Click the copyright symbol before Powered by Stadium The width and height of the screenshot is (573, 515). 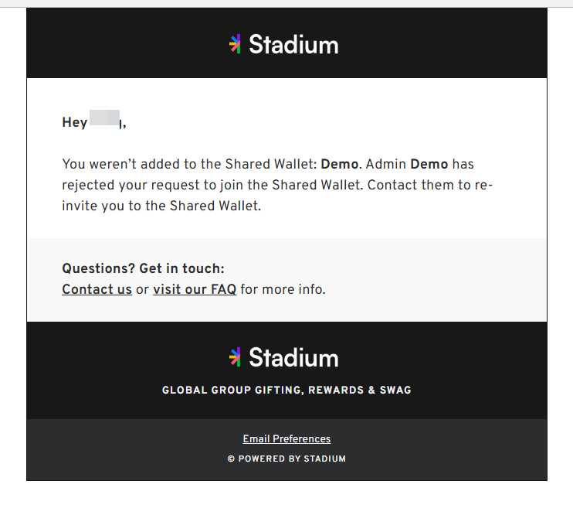tap(231, 459)
